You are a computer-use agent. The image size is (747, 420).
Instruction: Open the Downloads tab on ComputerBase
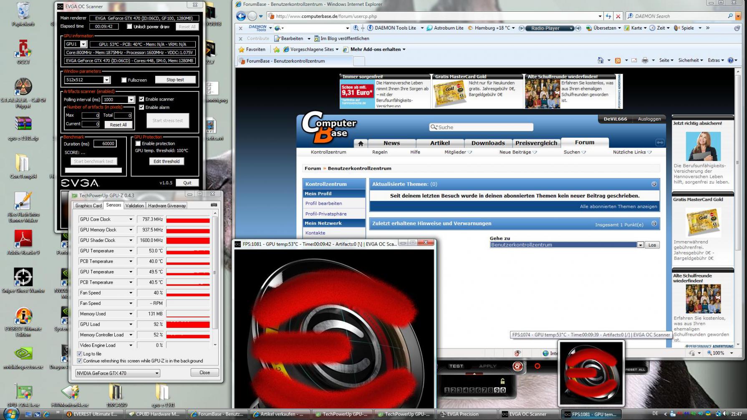coord(488,143)
